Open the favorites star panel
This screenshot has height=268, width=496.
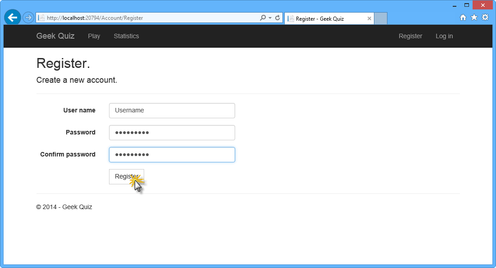coord(474,17)
